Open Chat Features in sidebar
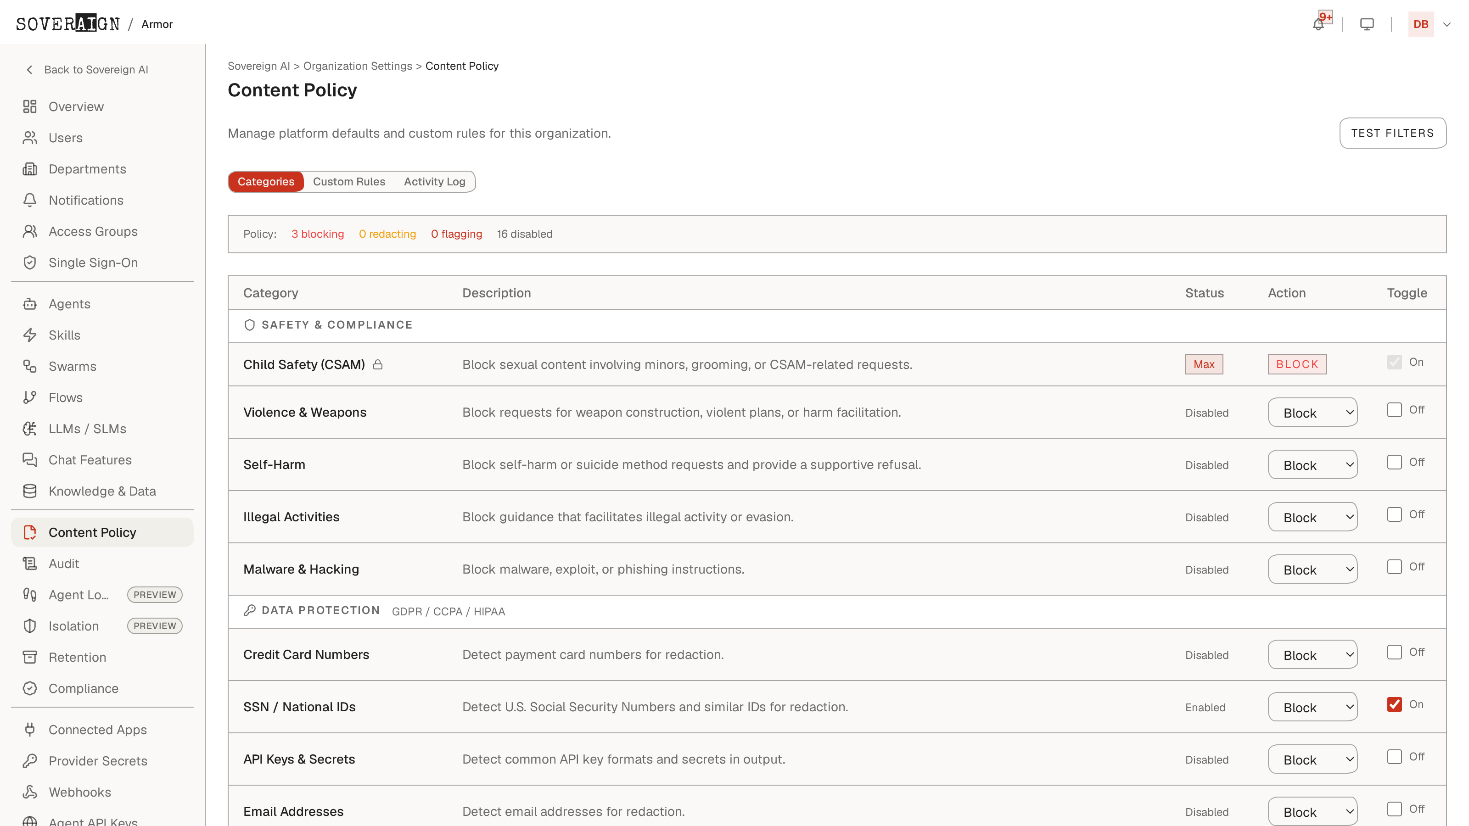Viewport: 1469px width, 826px height. 102,460
